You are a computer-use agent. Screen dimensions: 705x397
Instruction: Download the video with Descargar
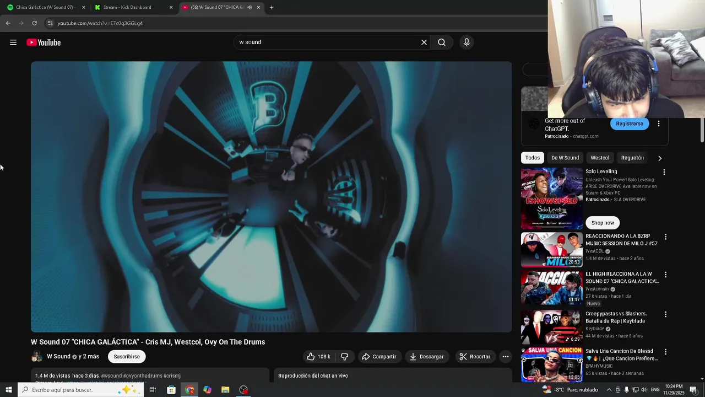coord(426,357)
